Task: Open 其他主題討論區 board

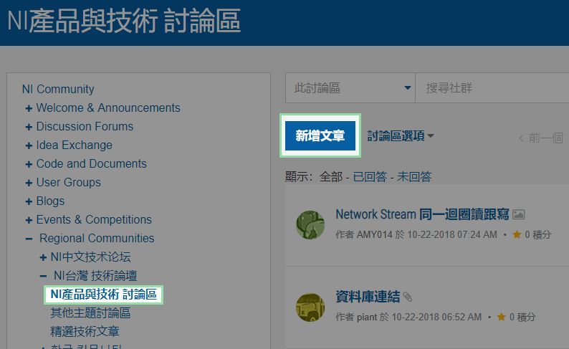Action: pos(90,312)
